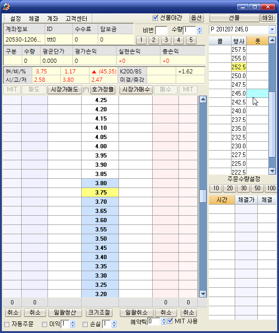
Task: Click the highlighted put cell at 245.0
Action: [x=257, y=93]
